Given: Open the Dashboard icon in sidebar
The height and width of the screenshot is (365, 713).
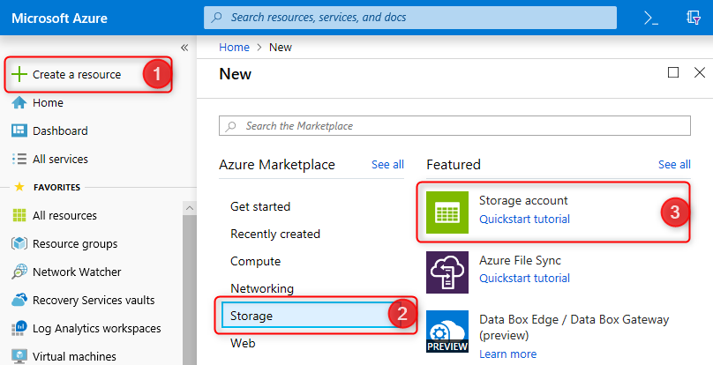Looking at the screenshot, I should [19, 130].
